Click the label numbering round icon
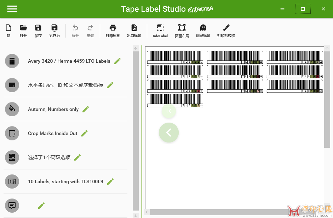The height and width of the screenshot is (218, 333). tap(12, 181)
